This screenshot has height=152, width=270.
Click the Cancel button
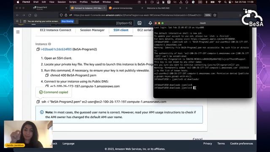tap(197, 139)
